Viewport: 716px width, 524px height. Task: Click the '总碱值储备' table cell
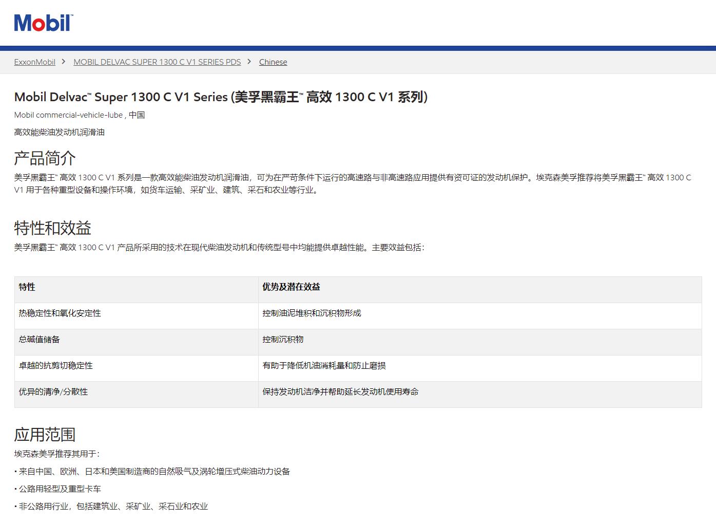(x=137, y=342)
